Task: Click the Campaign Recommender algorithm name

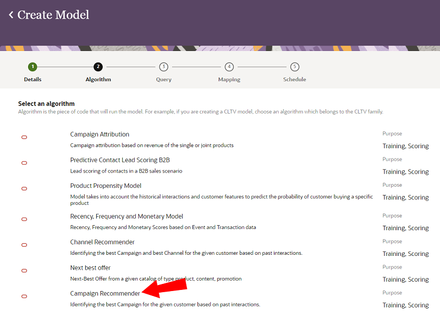Action: [x=105, y=294]
